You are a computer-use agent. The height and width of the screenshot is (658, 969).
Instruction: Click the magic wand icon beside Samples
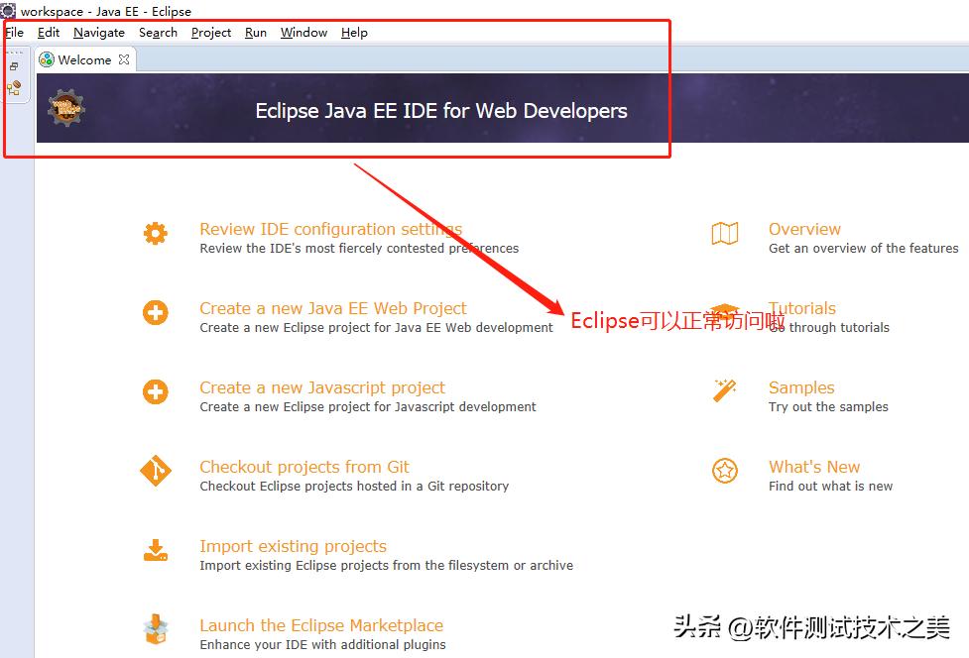pyautogui.click(x=725, y=390)
